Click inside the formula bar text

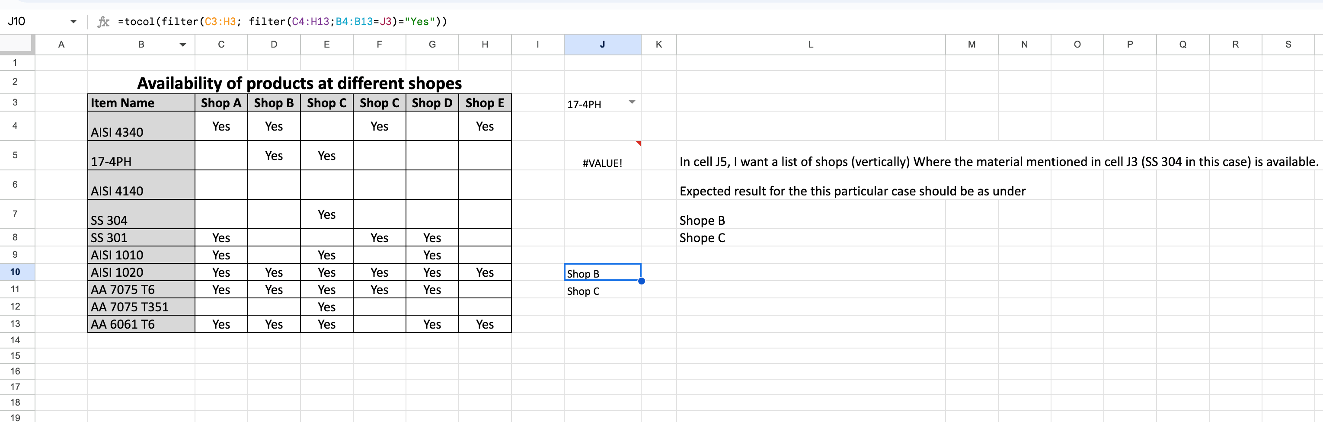coord(282,22)
